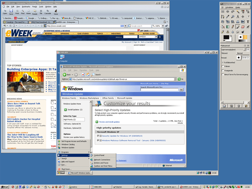Click Opera's Save toolbar icon
This screenshot has width=252, height=189.
pyautogui.click(x=11, y=12)
